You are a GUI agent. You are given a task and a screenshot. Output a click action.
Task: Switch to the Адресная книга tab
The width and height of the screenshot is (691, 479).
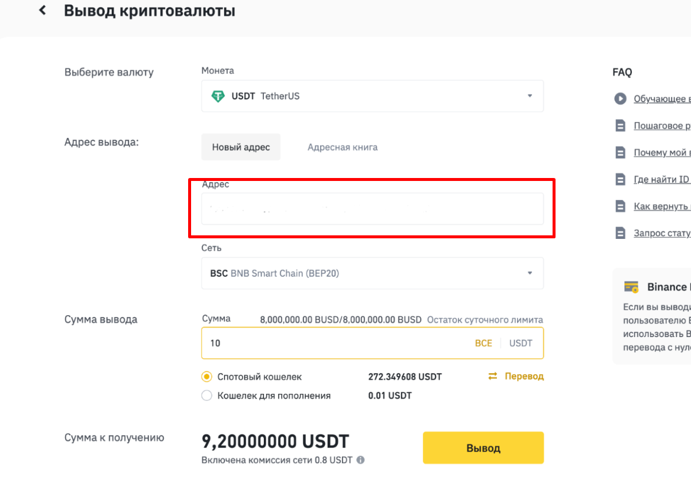point(342,147)
